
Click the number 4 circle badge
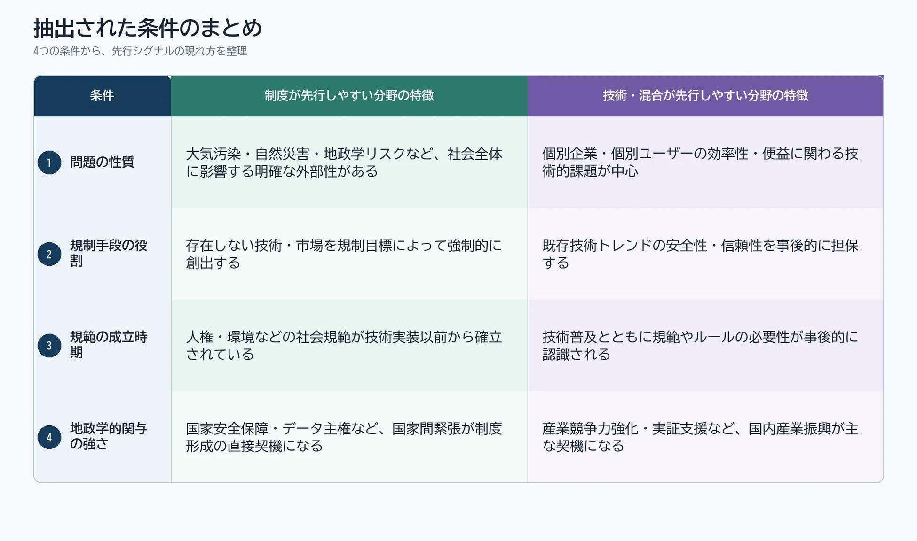tap(49, 437)
